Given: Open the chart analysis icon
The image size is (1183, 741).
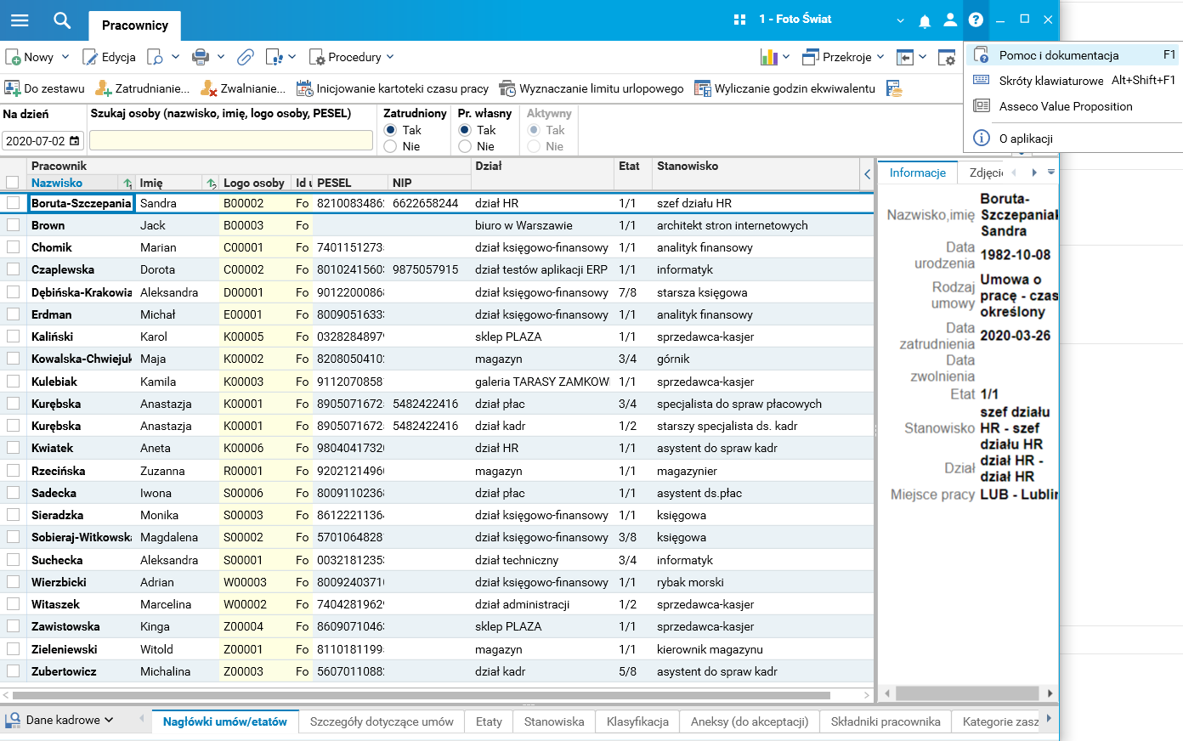Looking at the screenshot, I should coord(769,57).
